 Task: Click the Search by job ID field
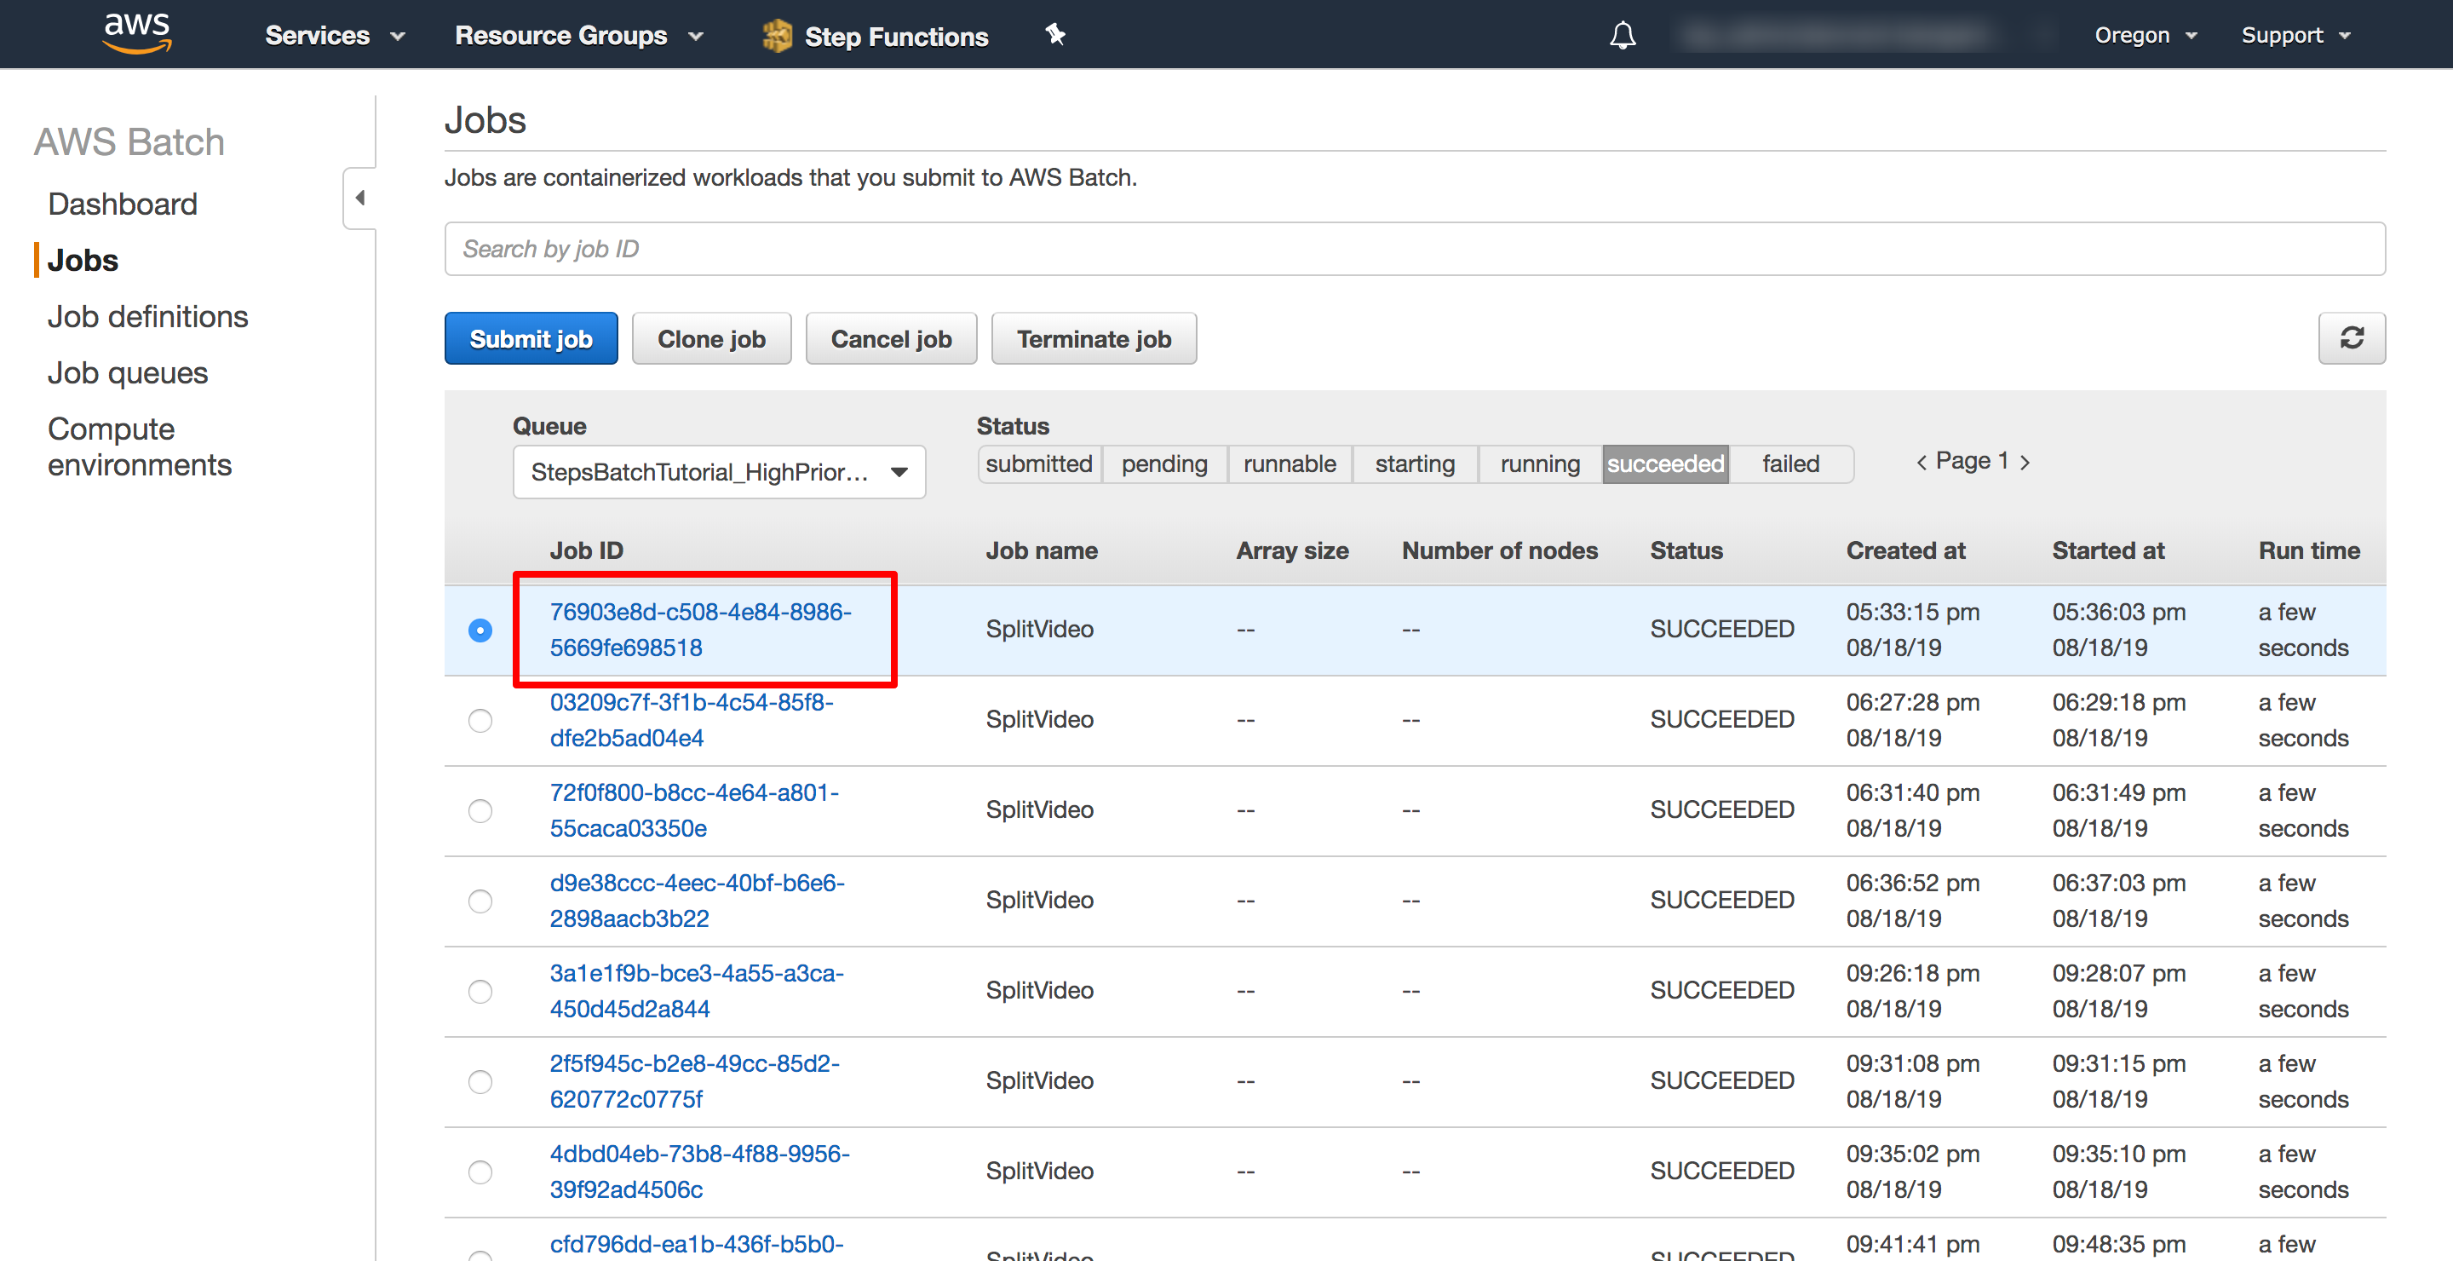click(x=1414, y=249)
